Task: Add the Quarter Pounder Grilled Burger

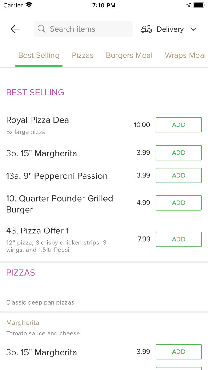Action: pos(179,203)
